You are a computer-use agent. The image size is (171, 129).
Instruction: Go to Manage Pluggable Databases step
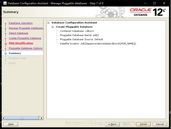point(26,28)
